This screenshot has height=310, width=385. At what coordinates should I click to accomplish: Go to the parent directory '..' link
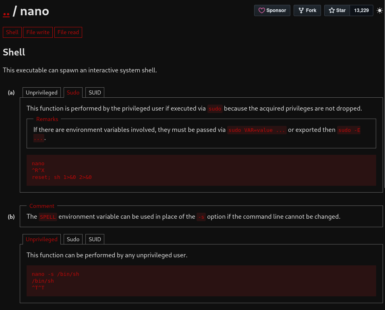click(x=6, y=12)
